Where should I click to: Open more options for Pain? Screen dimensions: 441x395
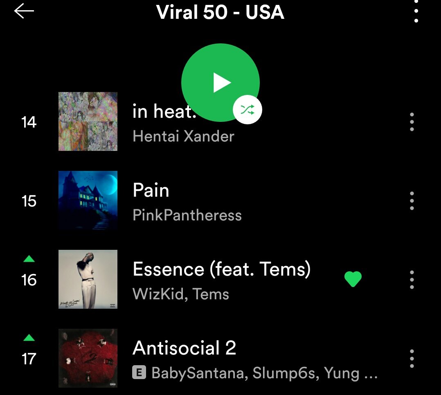click(x=412, y=201)
